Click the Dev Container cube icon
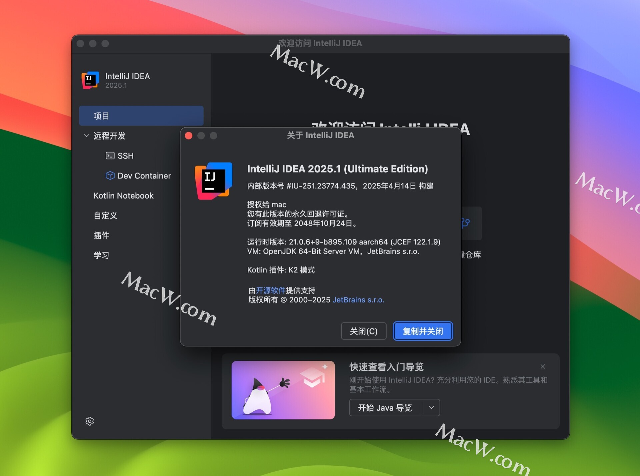Screen dimensions: 640x476 tap(110, 176)
